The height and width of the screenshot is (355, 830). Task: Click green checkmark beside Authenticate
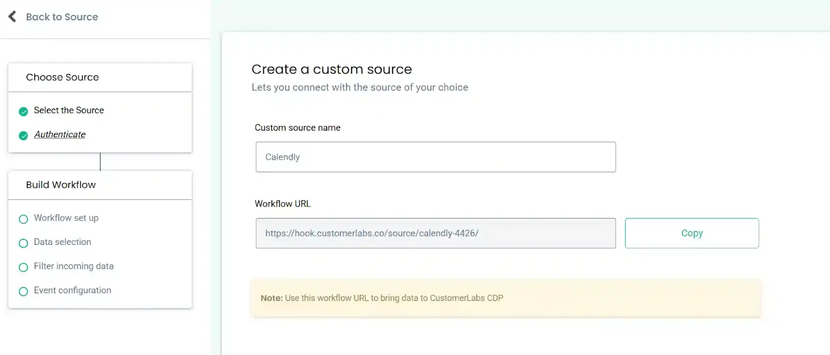(23, 136)
